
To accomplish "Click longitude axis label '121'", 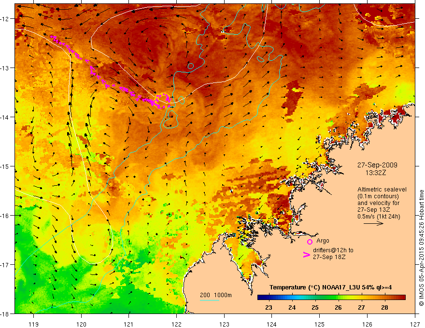I will click(129, 324).
